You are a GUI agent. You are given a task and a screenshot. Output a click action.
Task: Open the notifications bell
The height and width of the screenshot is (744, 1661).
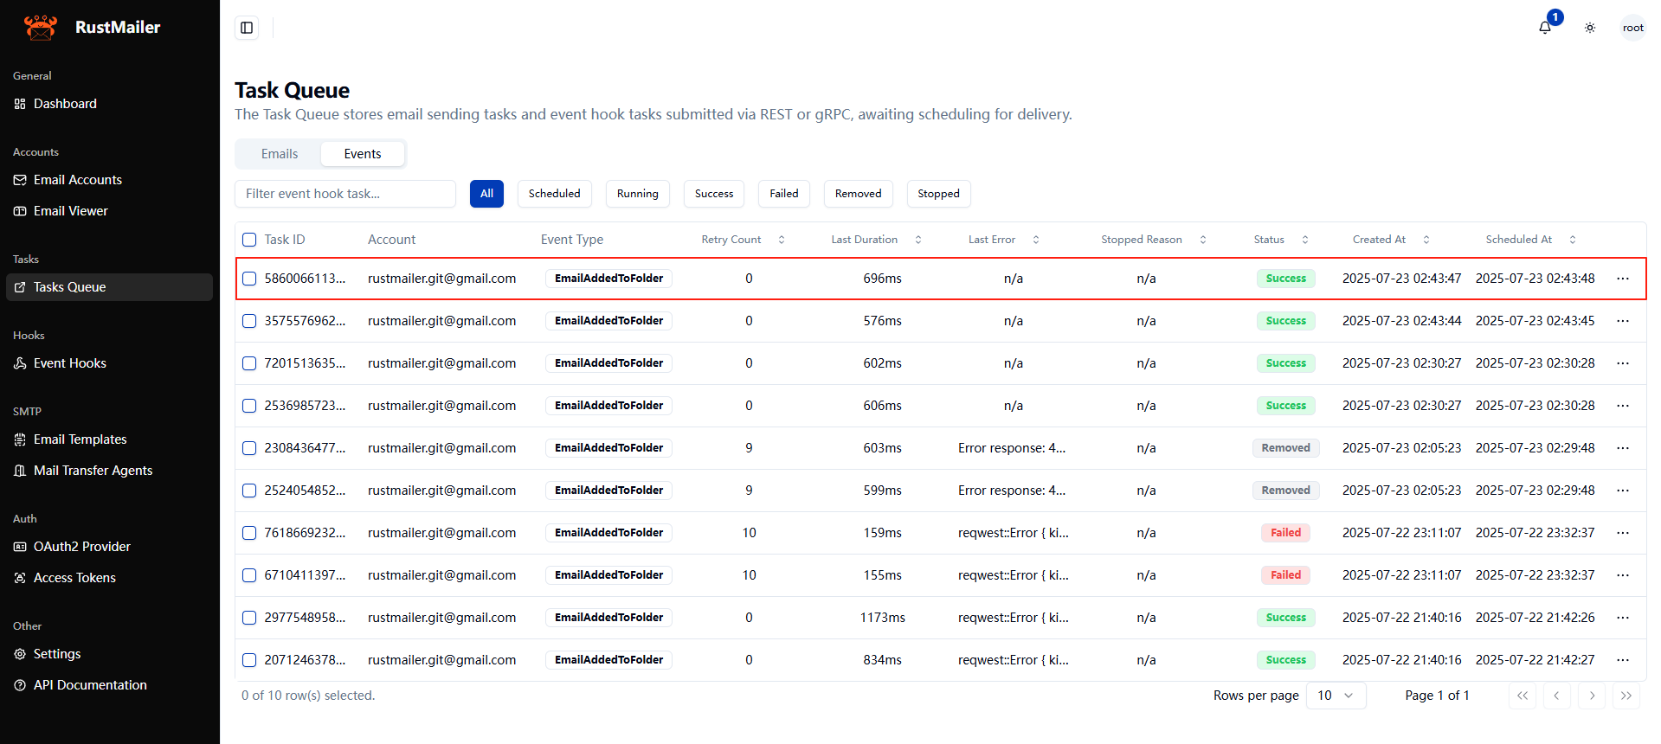coord(1545,28)
